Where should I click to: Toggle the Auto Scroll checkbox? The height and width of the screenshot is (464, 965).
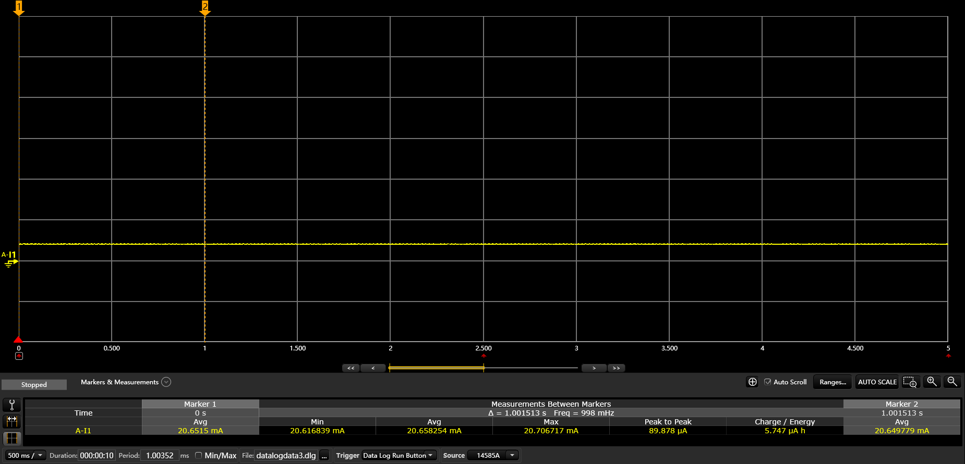pos(767,382)
